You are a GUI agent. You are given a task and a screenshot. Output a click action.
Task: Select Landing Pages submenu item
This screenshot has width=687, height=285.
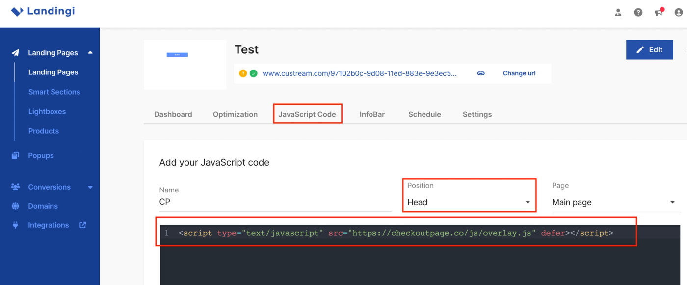tap(53, 72)
